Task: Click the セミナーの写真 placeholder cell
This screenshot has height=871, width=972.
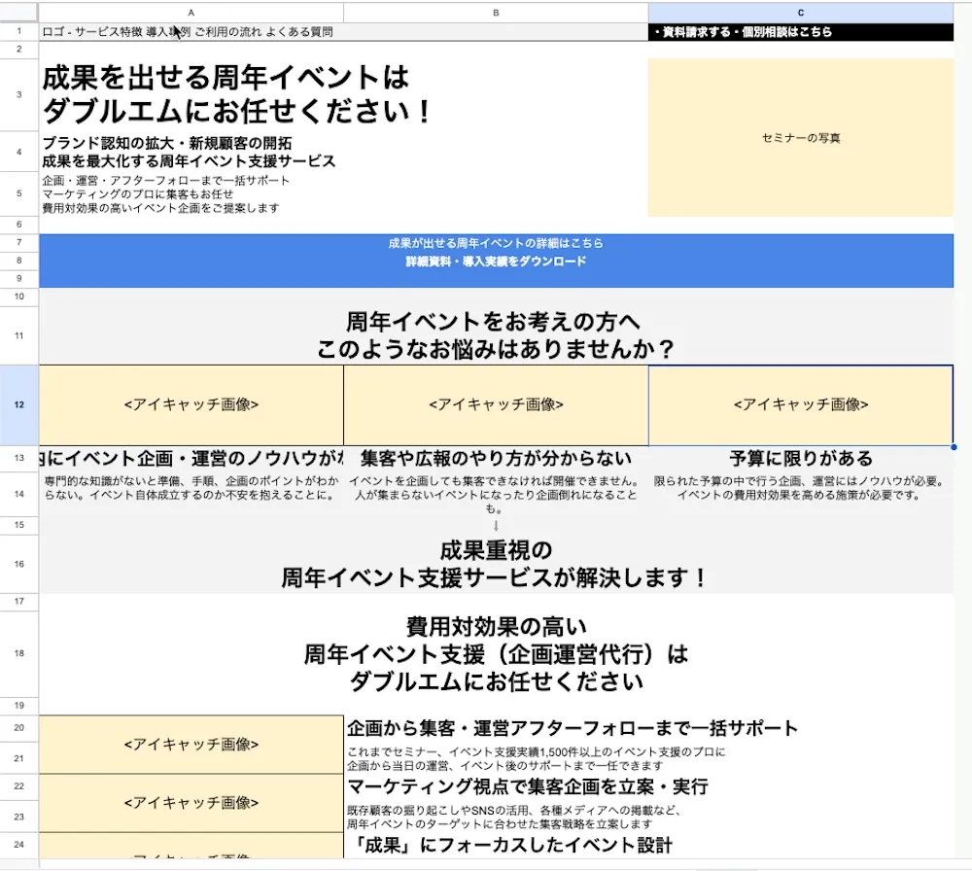Action: (x=801, y=138)
